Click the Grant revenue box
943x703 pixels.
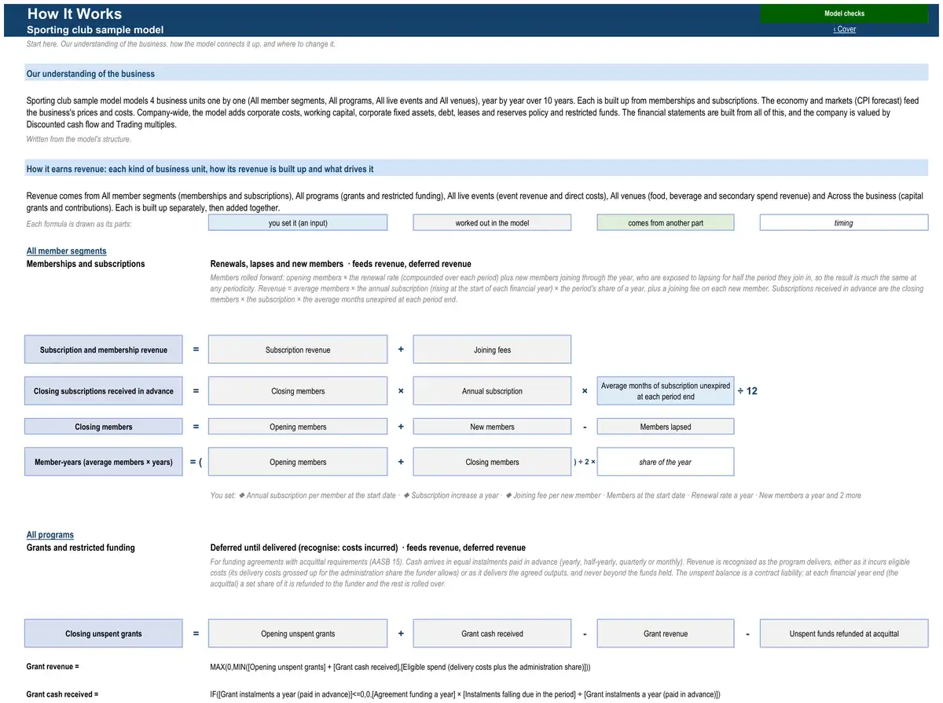666,634
